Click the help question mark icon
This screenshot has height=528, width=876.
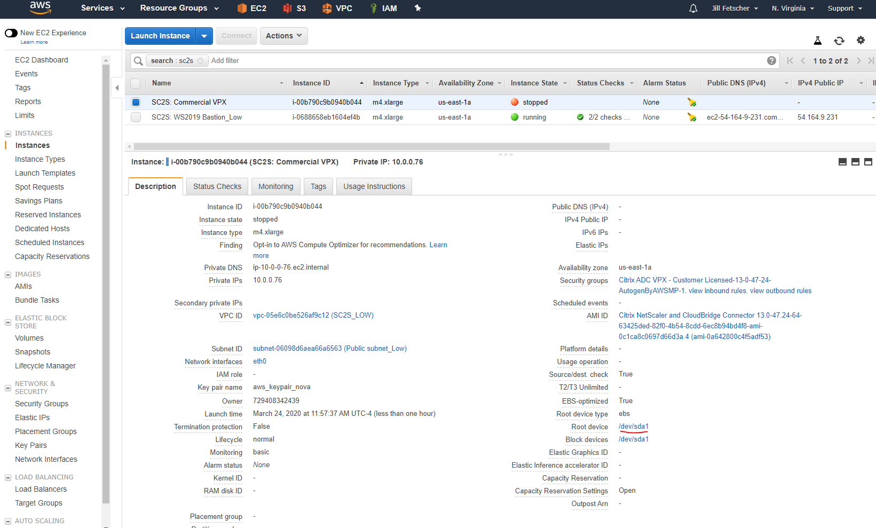tap(771, 61)
